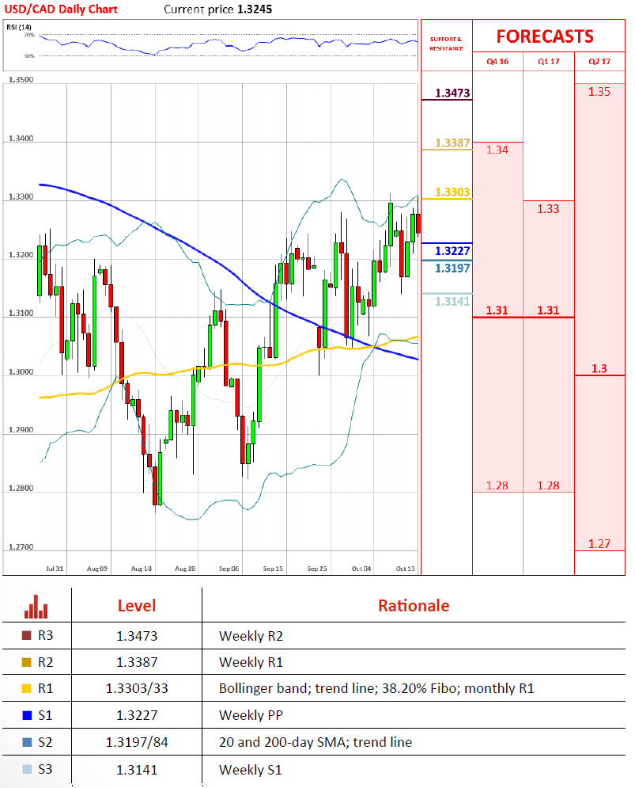Click the USD/CAD Daily Chart title
The height and width of the screenshot is (788, 635).
pyautogui.click(x=59, y=10)
